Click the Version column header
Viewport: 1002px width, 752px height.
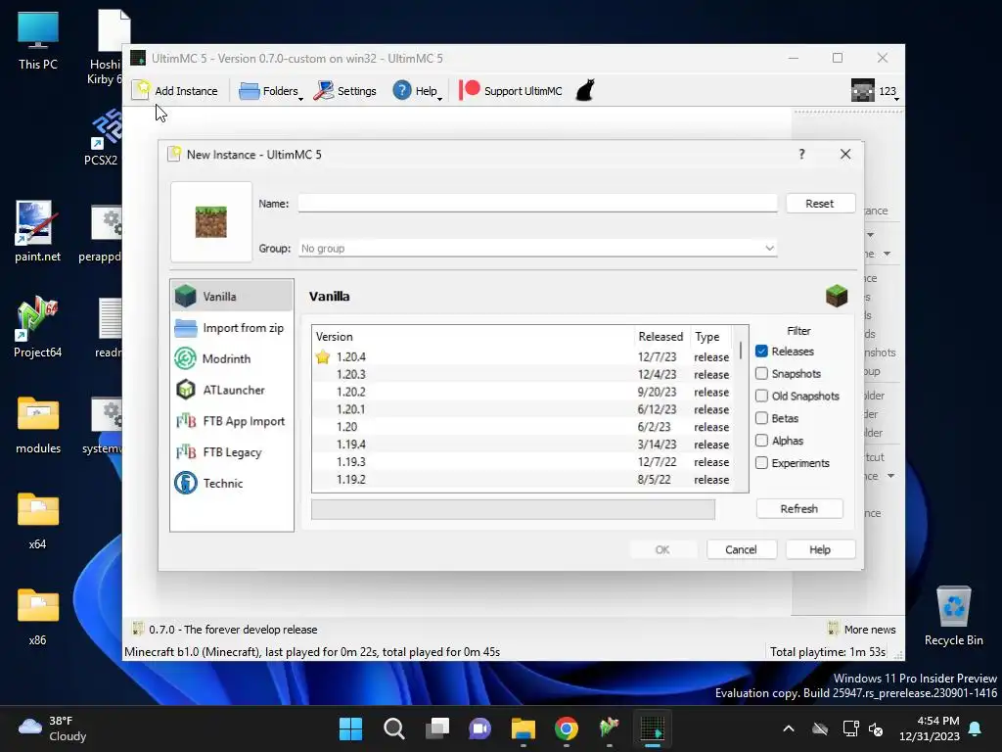(473, 337)
